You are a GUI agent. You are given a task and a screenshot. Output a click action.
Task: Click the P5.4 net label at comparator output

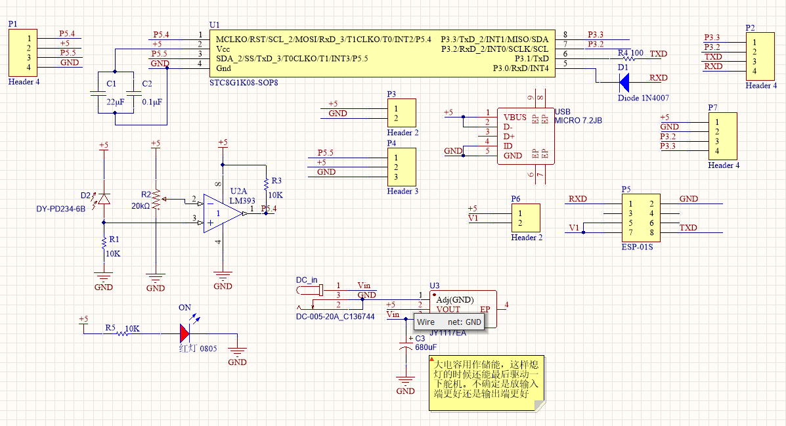click(269, 209)
